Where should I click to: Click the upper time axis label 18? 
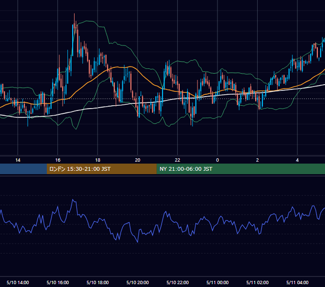[97, 160]
